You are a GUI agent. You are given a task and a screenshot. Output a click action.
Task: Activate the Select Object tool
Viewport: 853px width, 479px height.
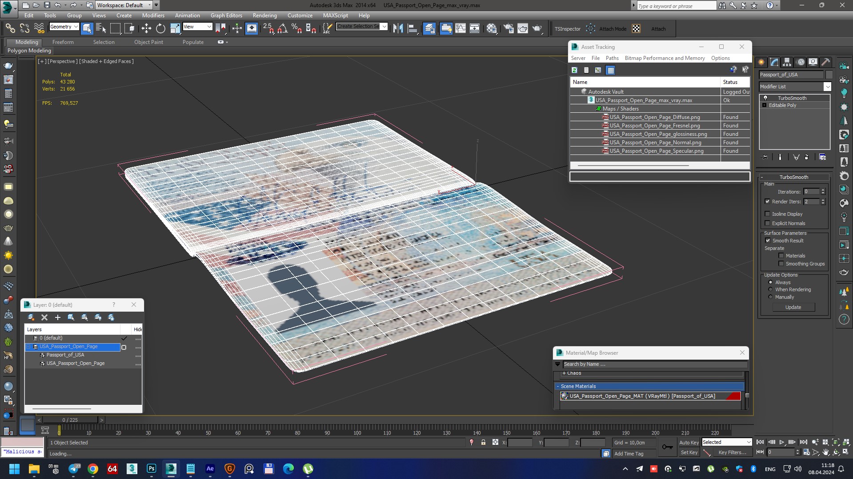(87, 28)
